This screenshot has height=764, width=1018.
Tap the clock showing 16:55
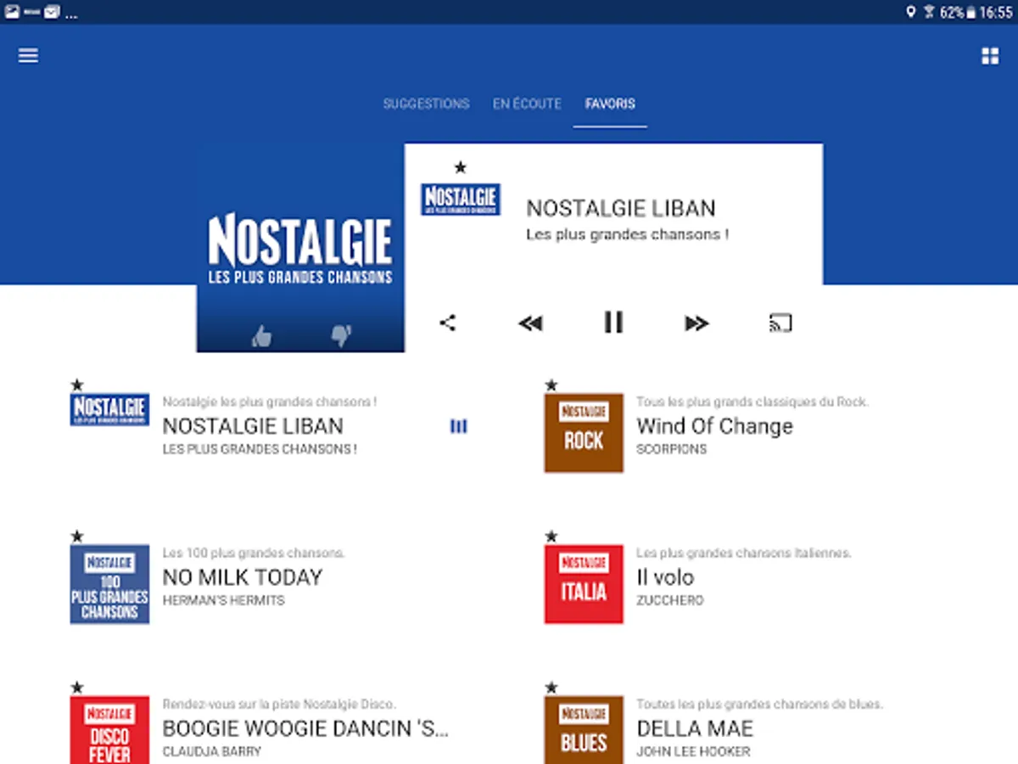coord(996,13)
